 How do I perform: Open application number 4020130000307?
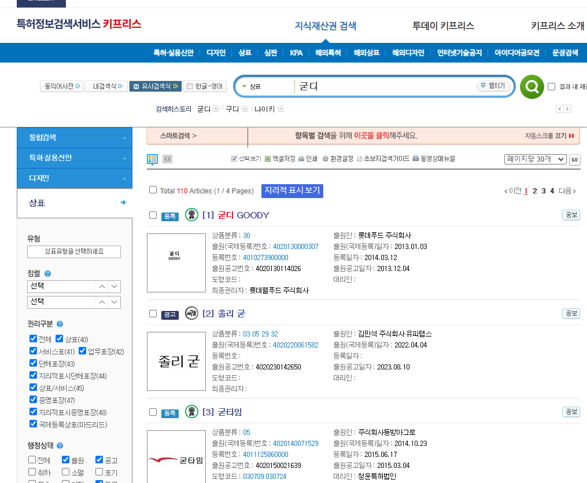pyautogui.click(x=296, y=246)
